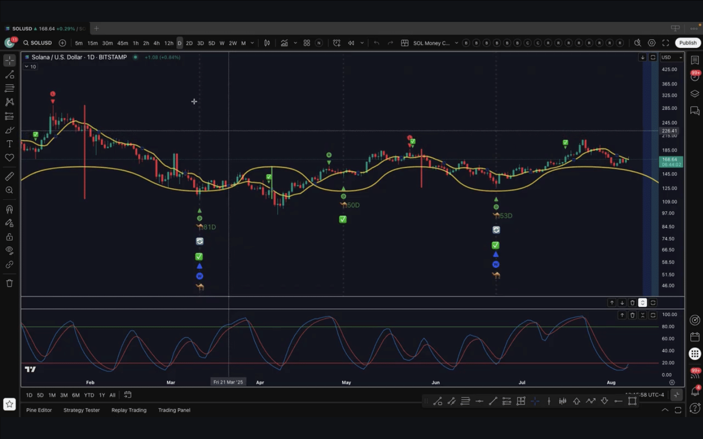Select the text annotation tool
The image size is (703, 439).
click(9, 144)
